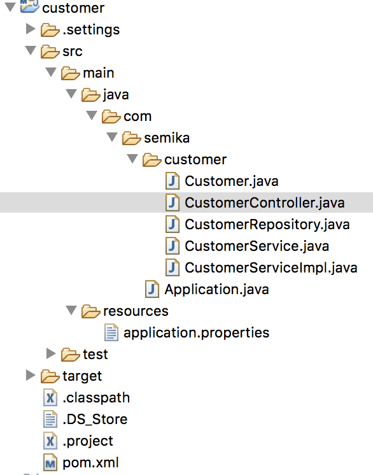
Task: Open CustomerRepository.java file name
Action: coord(267,225)
